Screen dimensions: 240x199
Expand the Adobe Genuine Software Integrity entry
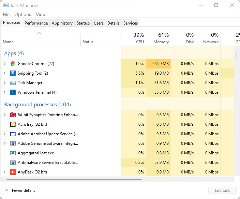pyautogui.click(x=4, y=143)
